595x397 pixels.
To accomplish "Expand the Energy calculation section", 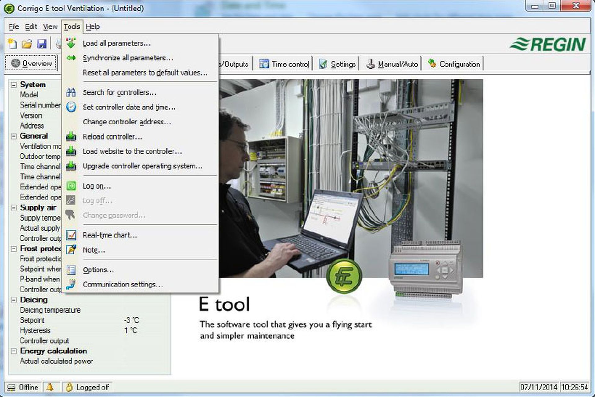I will tap(13, 351).
